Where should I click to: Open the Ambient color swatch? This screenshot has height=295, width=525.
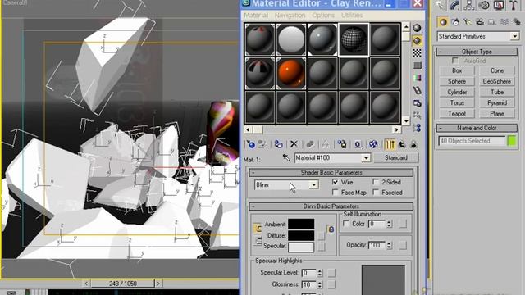pos(301,224)
